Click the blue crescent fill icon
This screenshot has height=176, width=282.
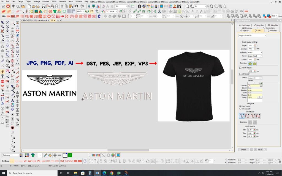click(x=99, y=16)
